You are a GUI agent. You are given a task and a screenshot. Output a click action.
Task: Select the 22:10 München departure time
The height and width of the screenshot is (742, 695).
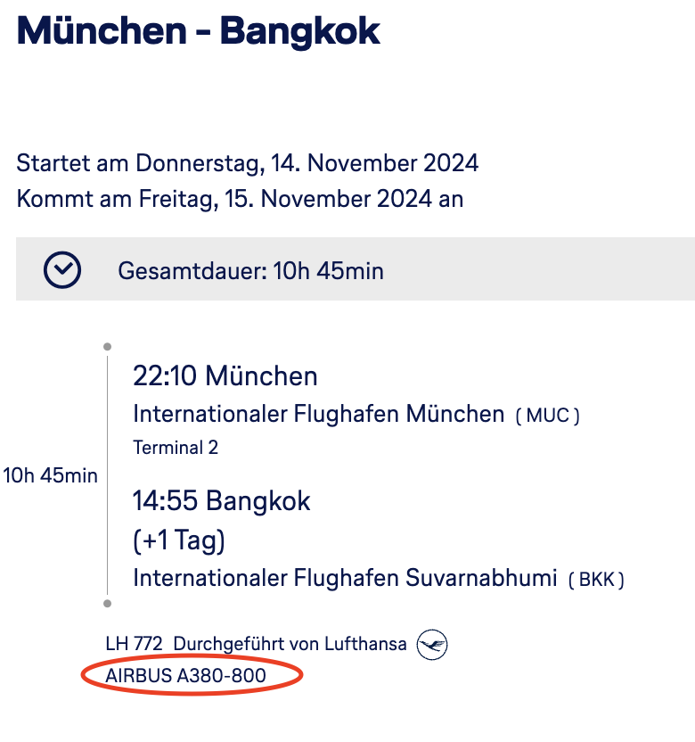pos(225,376)
